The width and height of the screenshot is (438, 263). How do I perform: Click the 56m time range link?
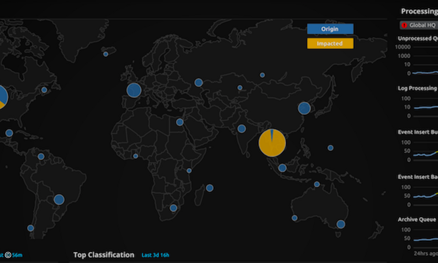tap(17, 255)
